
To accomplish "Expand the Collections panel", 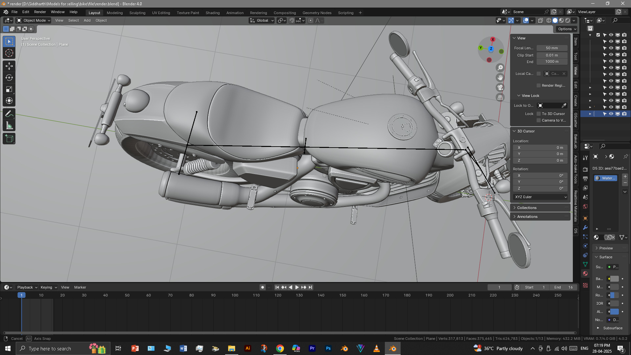I will coord(541,208).
